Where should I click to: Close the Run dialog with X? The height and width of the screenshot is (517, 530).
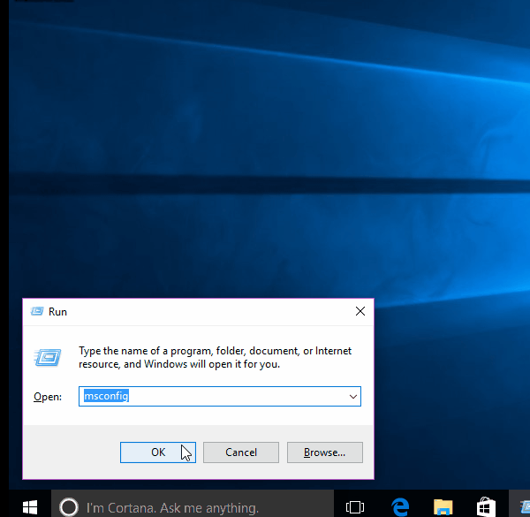(x=360, y=311)
